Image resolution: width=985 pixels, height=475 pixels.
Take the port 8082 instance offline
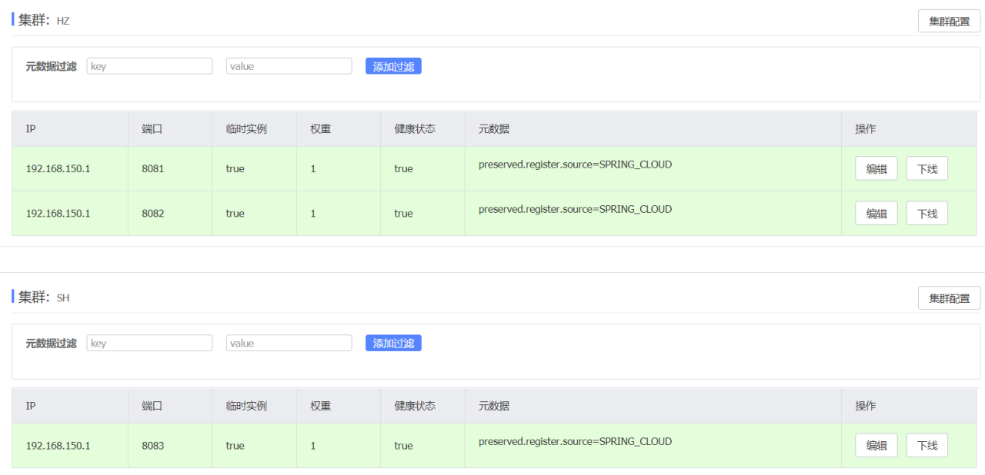pyautogui.click(x=927, y=214)
